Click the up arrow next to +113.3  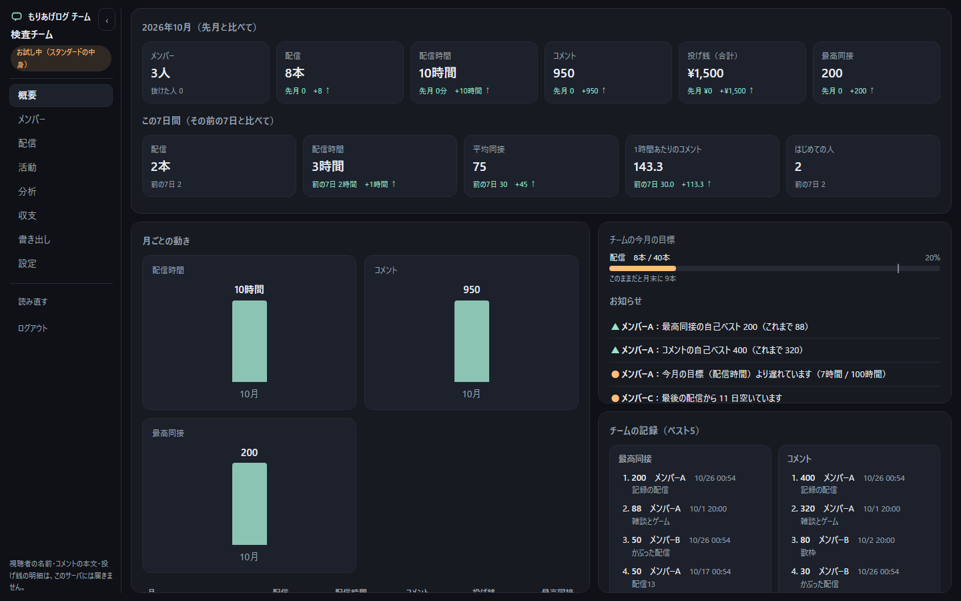(709, 184)
